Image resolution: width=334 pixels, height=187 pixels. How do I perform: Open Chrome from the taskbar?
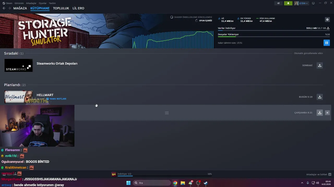tap(175, 183)
